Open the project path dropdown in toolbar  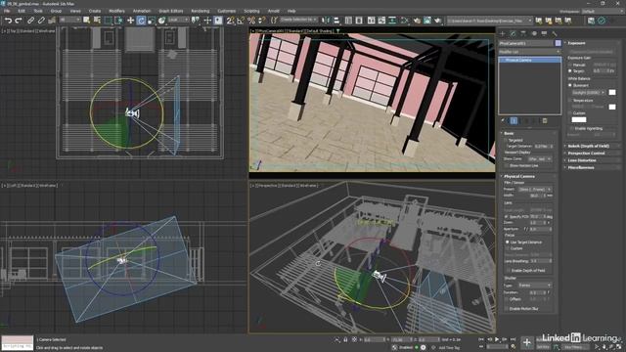click(x=489, y=21)
